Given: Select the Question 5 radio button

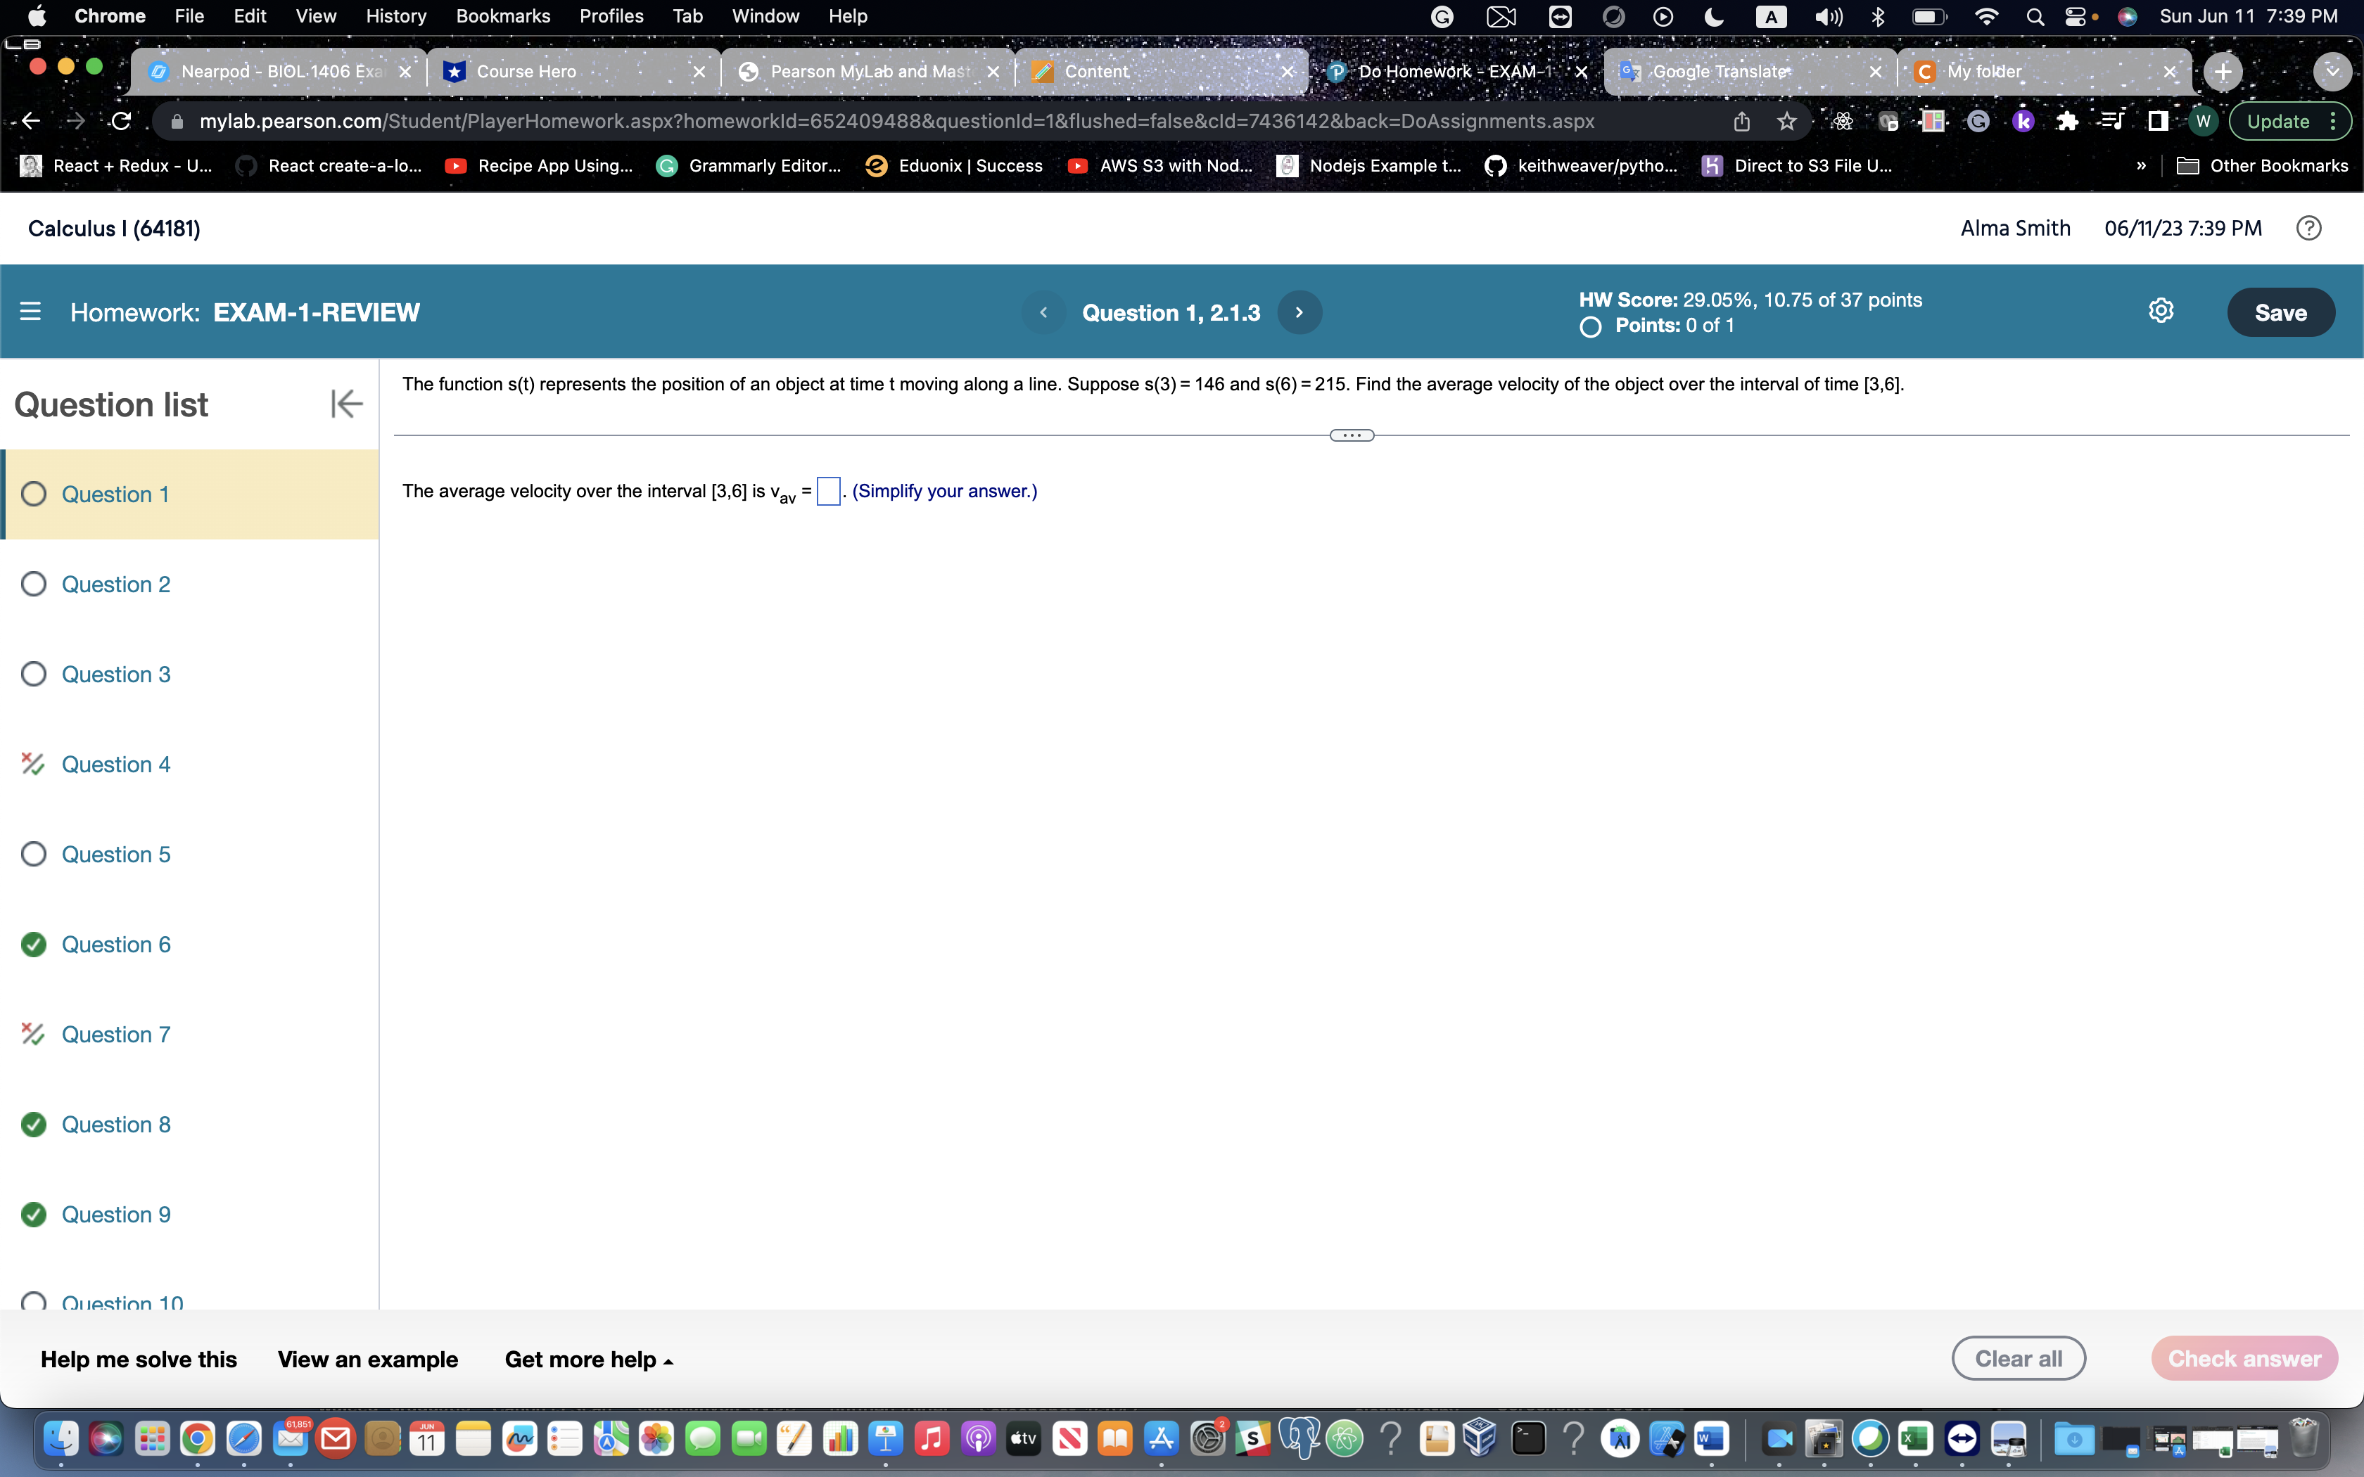Looking at the screenshot, I should coord(33,854).
